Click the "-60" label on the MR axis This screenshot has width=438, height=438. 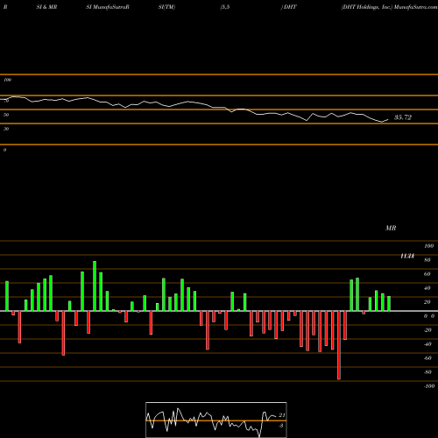(x=427, y=358)
